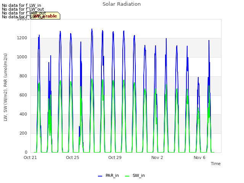Click the blue PAR_in legend color marker
This screenshot has width=244, height=183.
tap(100, 176)
